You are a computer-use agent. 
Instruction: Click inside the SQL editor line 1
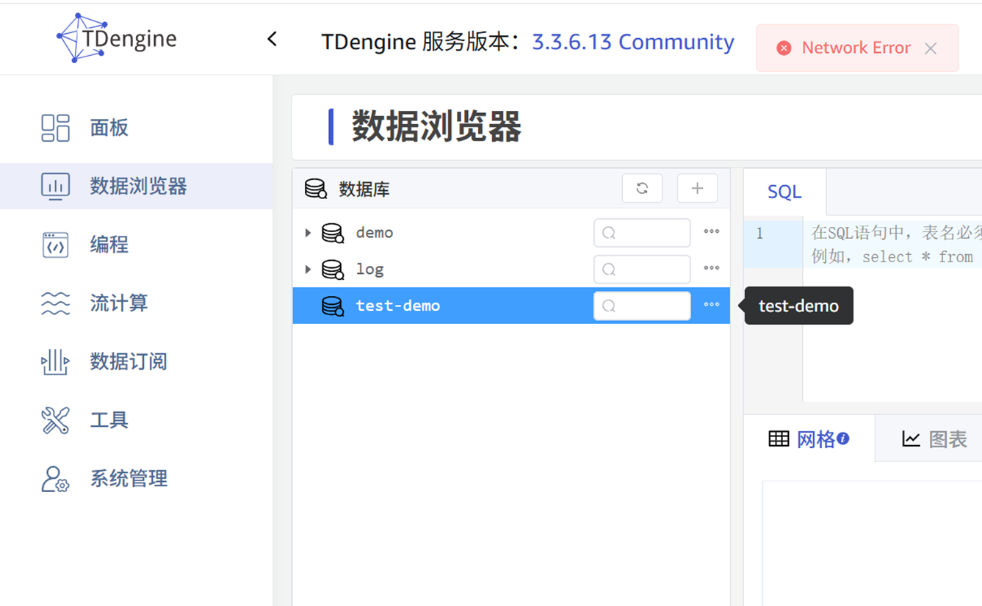(x=892, y=234)
